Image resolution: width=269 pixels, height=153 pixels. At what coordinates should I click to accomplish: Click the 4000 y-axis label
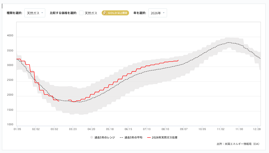point(10,36)
